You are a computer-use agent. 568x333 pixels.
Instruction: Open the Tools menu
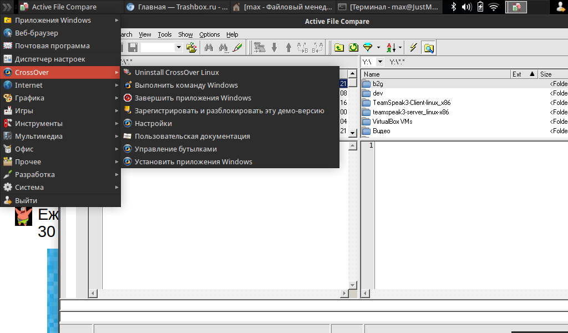[x=164, y=34]
